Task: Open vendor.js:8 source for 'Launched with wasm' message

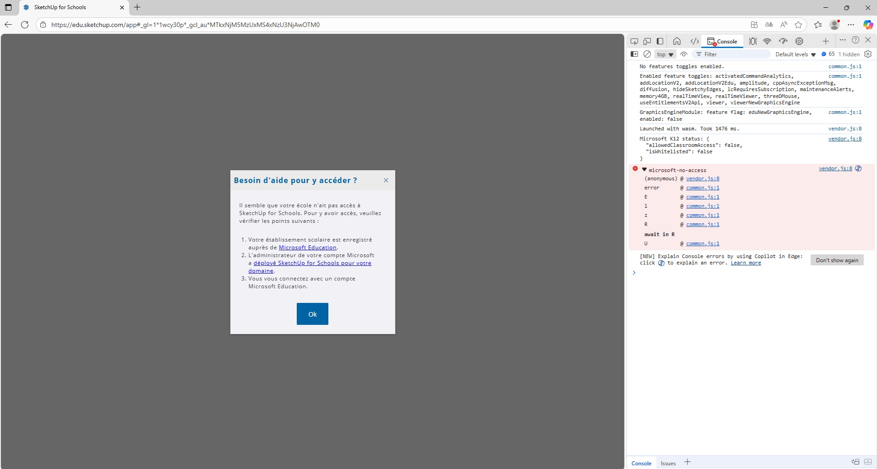Action: point(845,129)
